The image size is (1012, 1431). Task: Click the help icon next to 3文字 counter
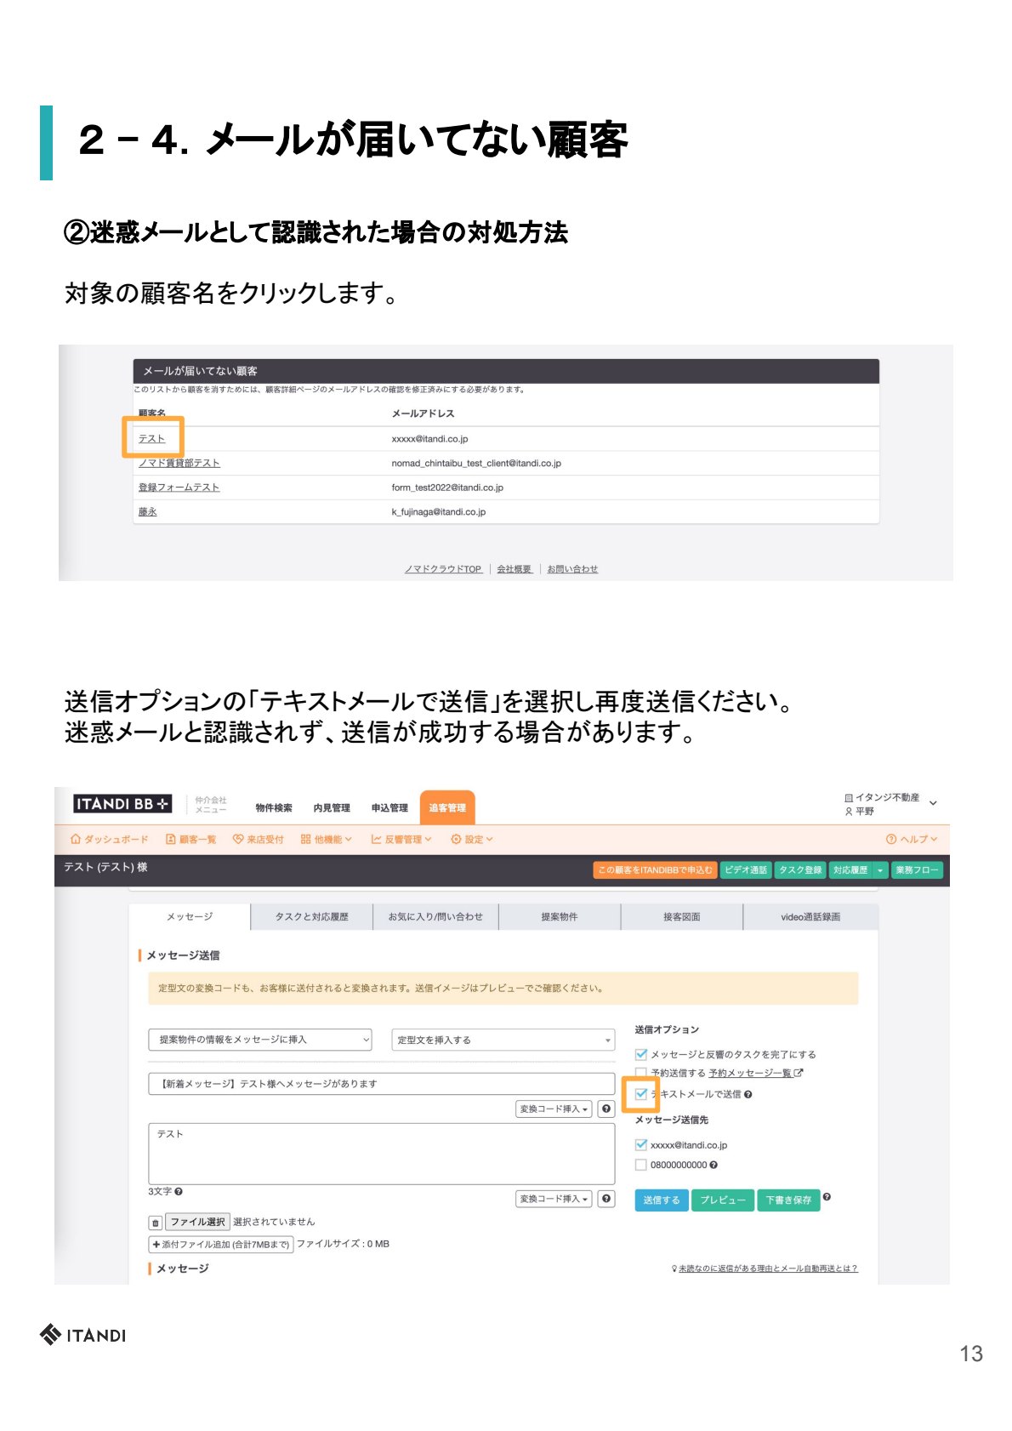click(x=179, y=1191)
